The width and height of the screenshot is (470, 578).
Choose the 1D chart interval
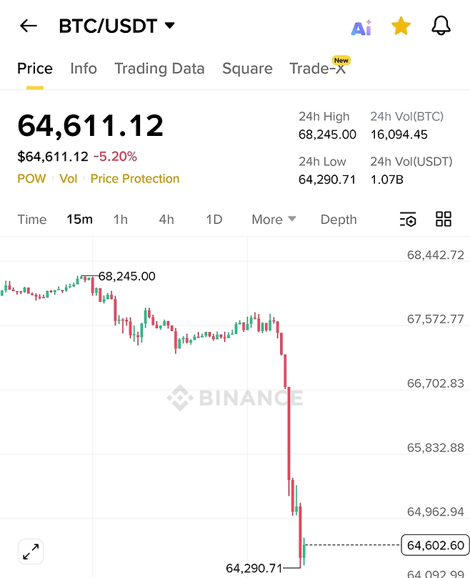tap(214, 220)
